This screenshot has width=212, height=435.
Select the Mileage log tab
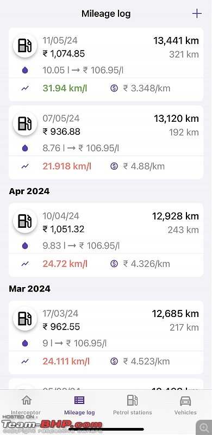[x=79, y=405]
